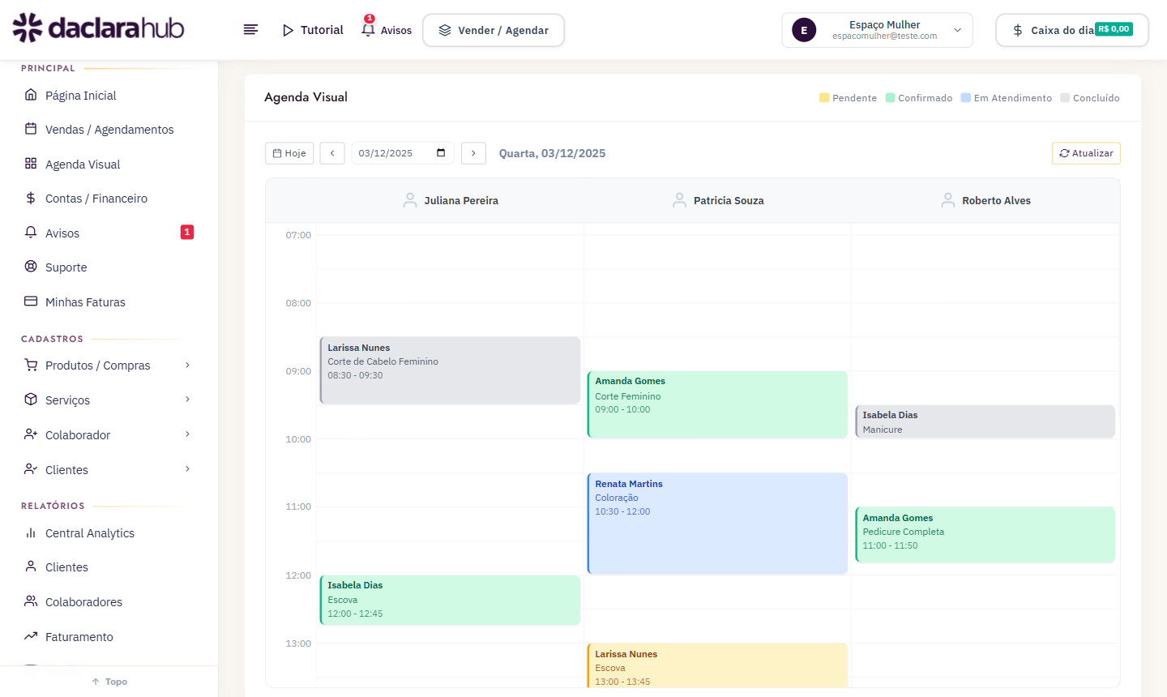
Task: Click the Topo back-to-top link
Action: (109, 682)
